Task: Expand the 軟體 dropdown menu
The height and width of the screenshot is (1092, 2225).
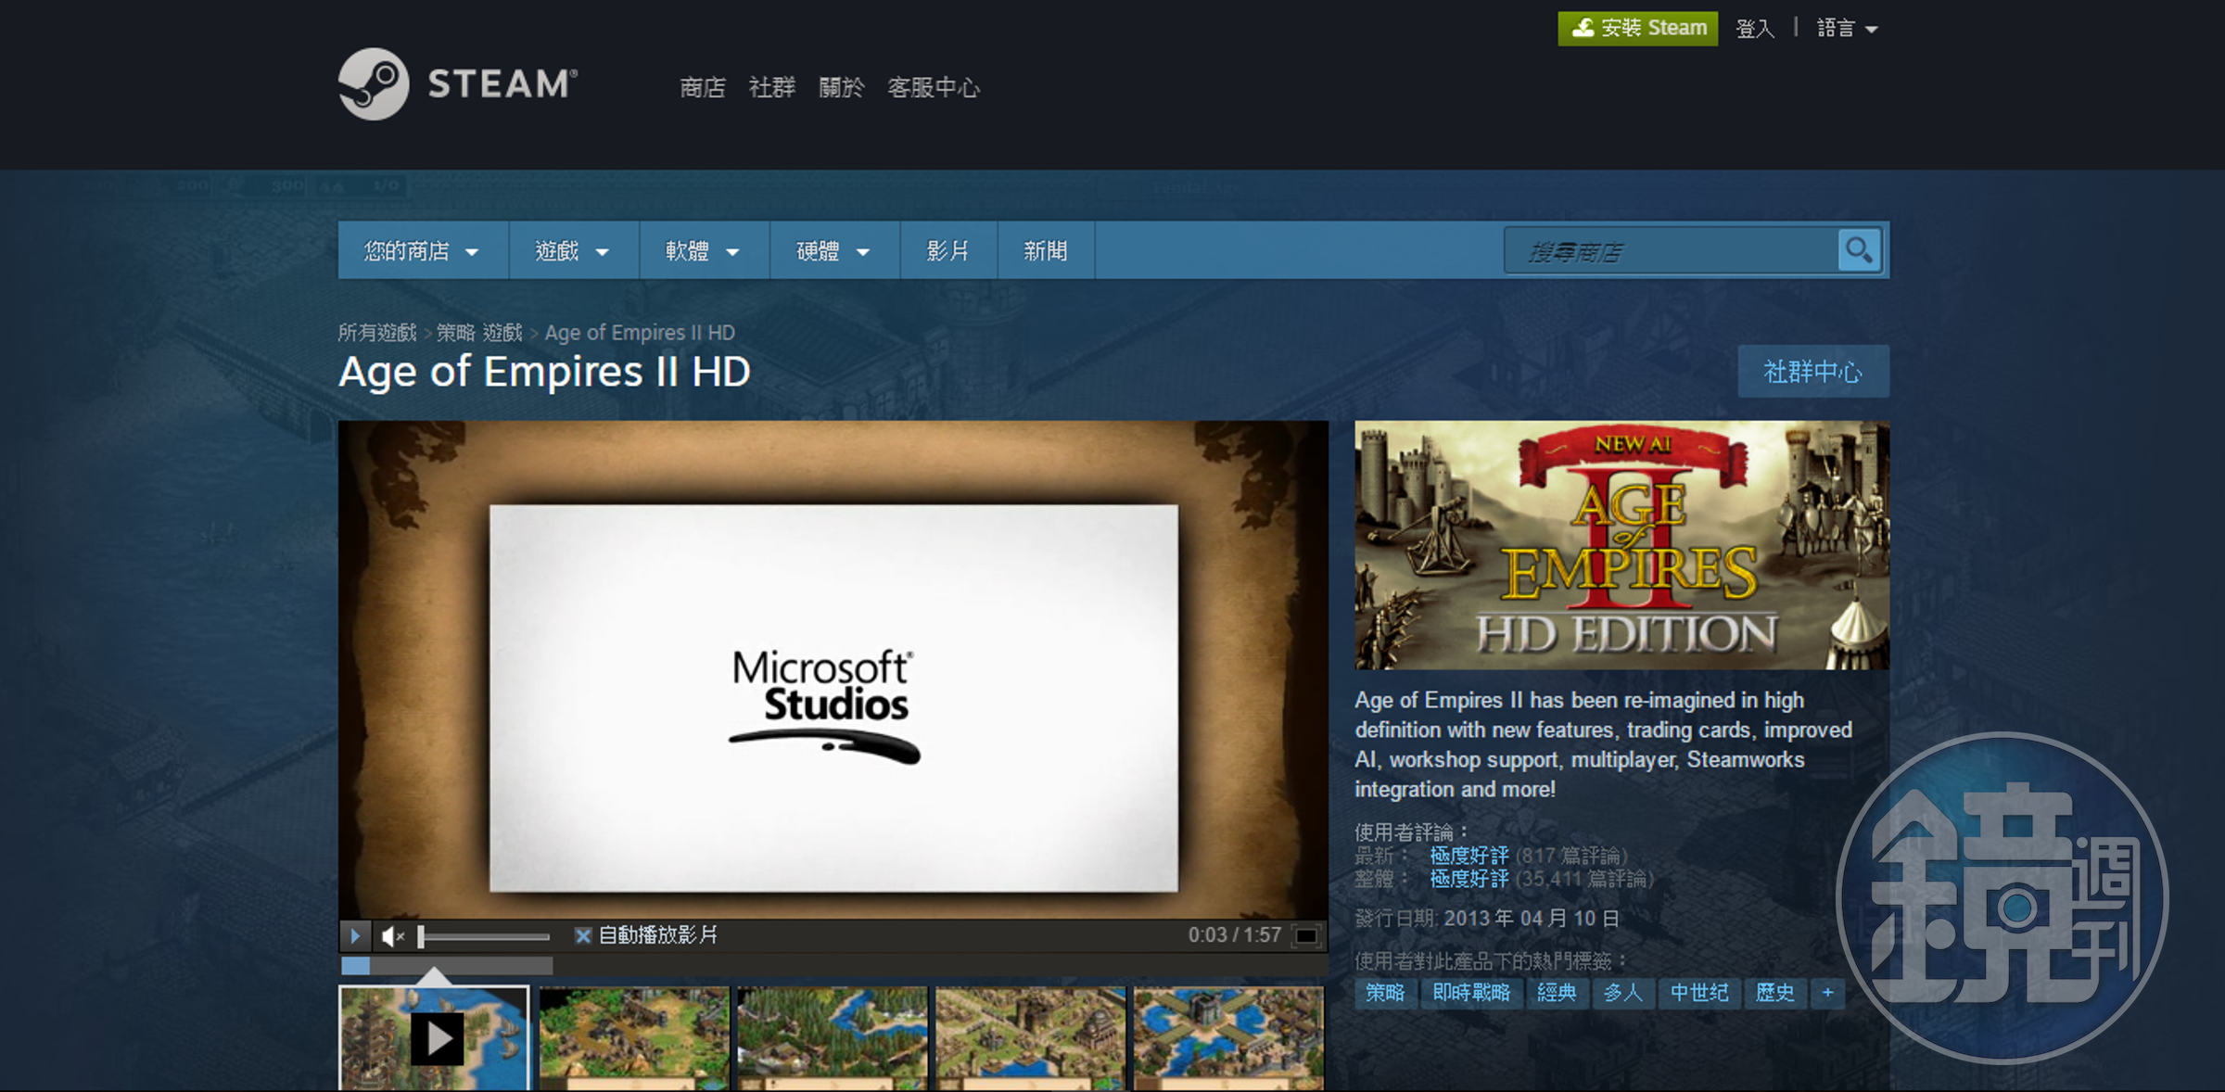Action: [x=704, y=251]
